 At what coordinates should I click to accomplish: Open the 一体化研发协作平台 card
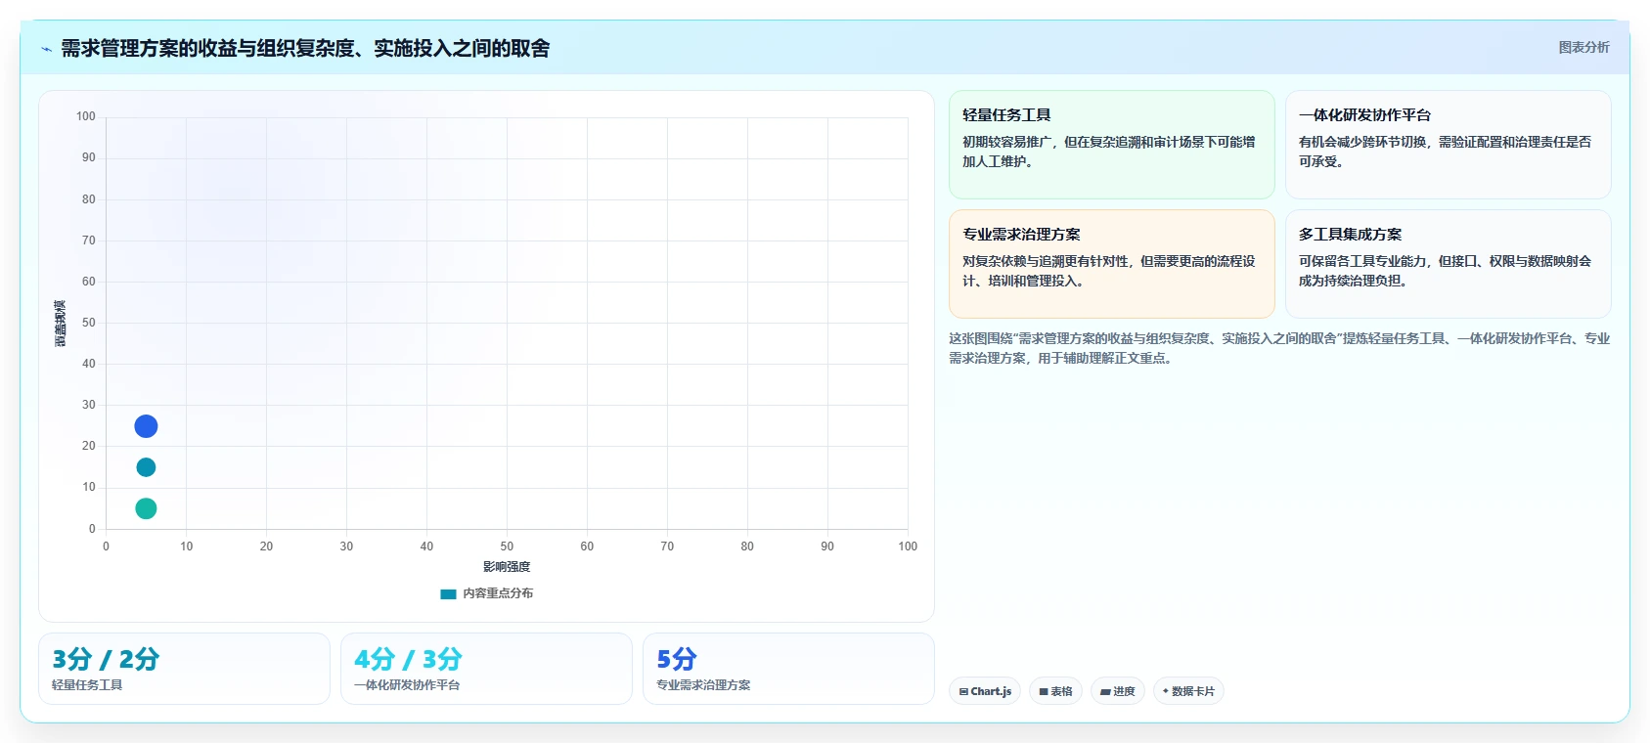tap(1448, 145)
